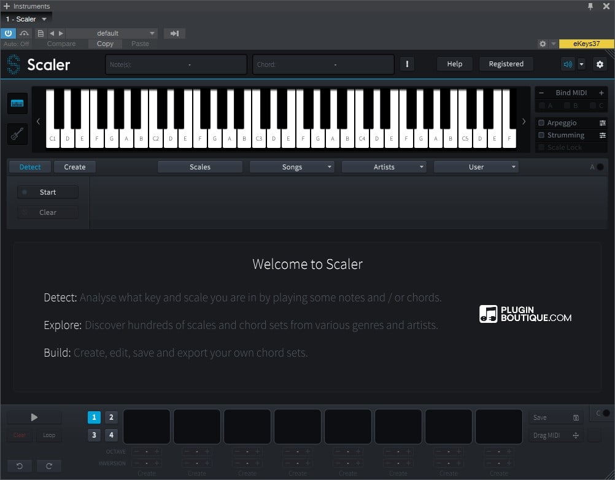
Task: Click the red Clear button near Loop
Action: [19, 435]
